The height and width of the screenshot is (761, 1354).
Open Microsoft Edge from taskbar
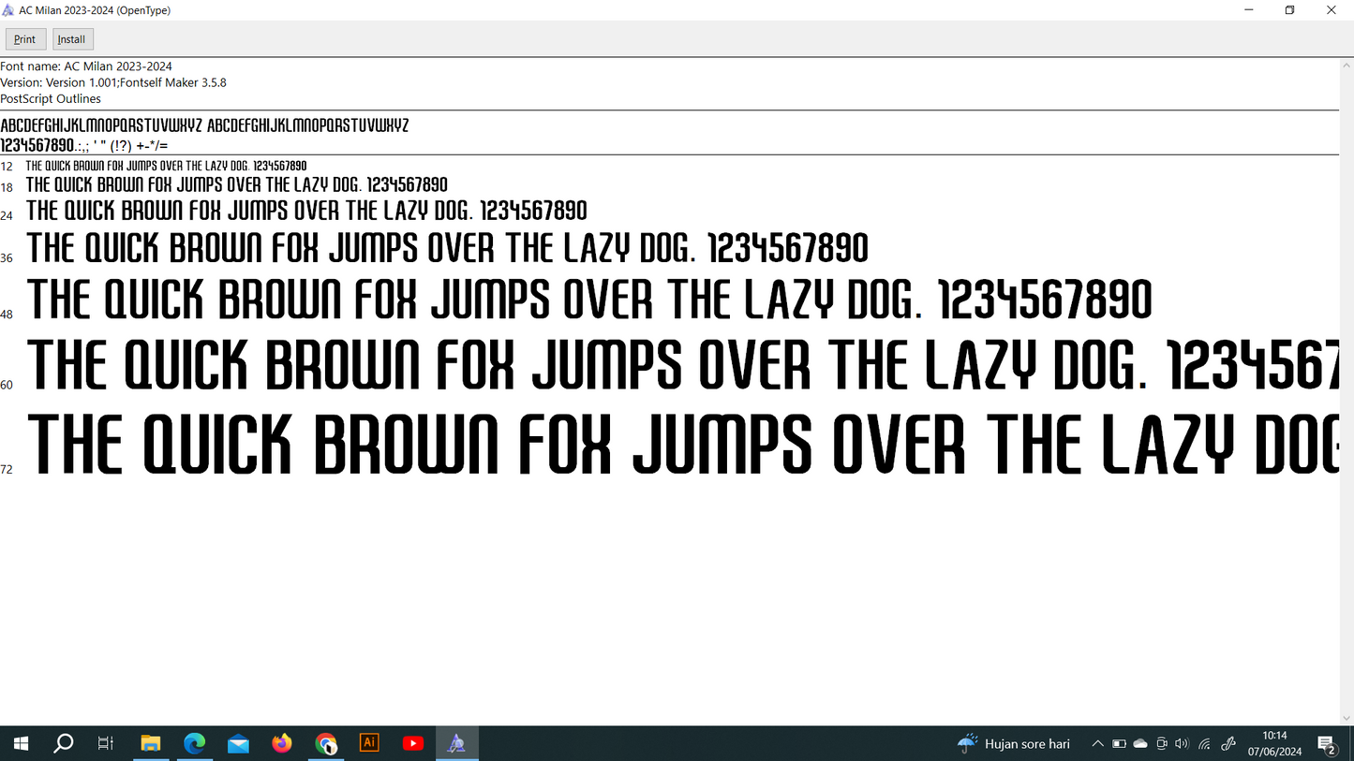coord(194,743)
